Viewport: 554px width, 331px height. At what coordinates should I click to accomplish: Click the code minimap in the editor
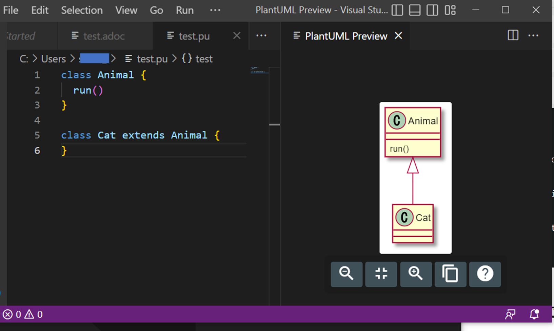(259, 70)
